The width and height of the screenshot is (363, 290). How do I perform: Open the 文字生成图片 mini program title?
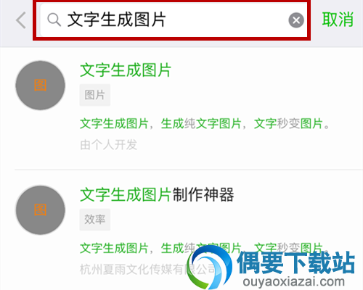[x=126, y=70]
